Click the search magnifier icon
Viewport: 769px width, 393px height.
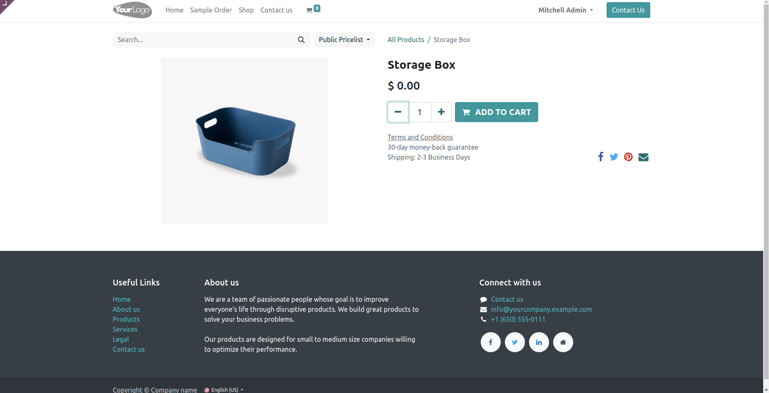(301, 40)
